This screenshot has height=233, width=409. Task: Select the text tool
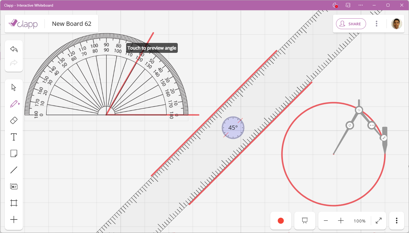[14, 137]
